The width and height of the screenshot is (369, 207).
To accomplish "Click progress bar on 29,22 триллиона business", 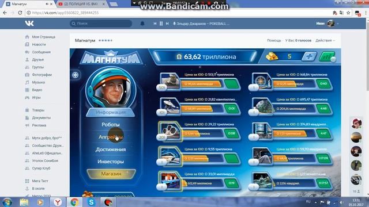I will tap(202, 133).
